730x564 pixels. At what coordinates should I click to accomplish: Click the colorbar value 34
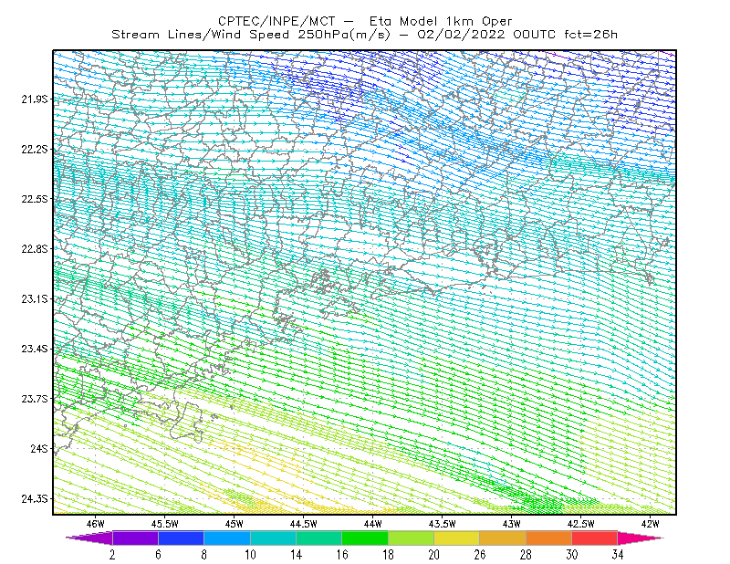[618, 555]
